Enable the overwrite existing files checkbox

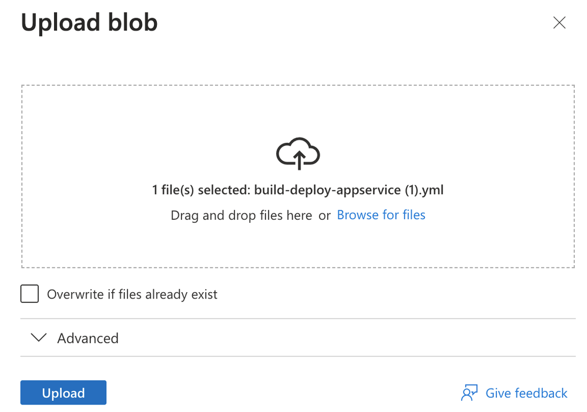coord(30,294)
